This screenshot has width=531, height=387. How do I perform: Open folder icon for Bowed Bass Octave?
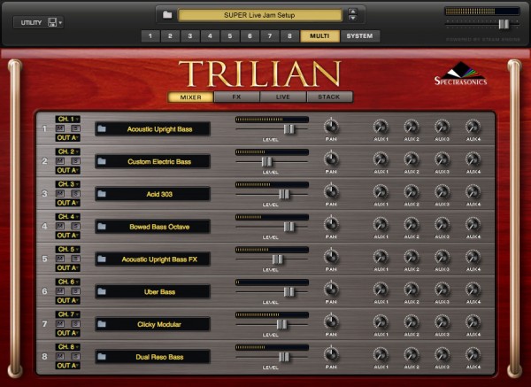coord(102,227)
